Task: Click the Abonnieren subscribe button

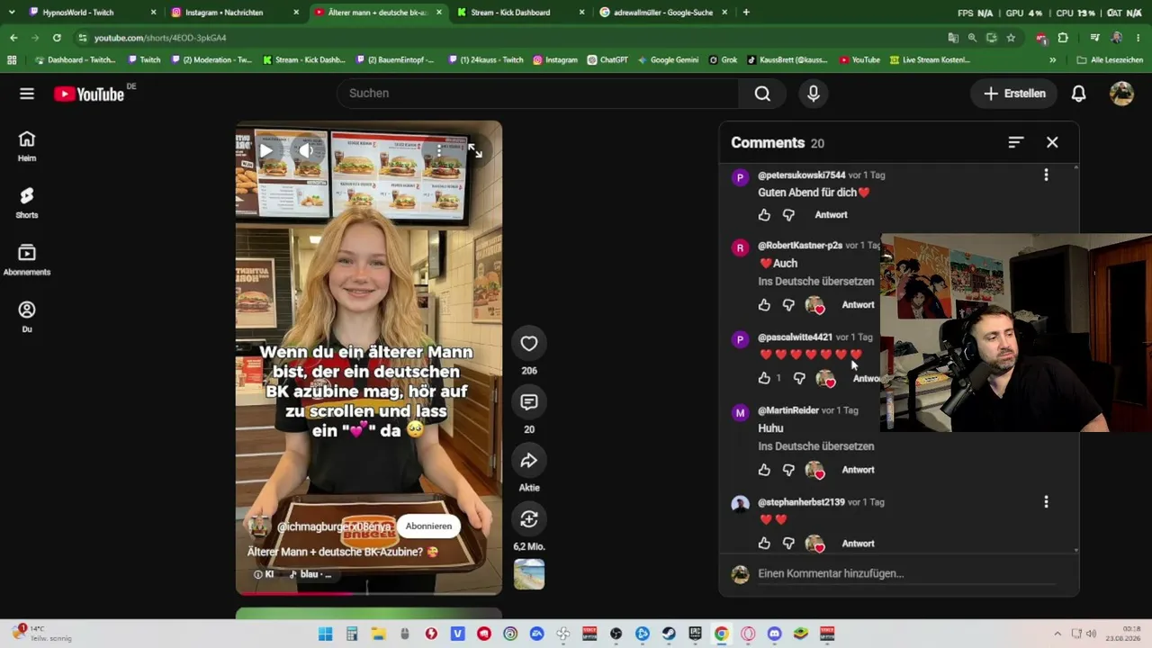Action: click(x=428, y=526)
